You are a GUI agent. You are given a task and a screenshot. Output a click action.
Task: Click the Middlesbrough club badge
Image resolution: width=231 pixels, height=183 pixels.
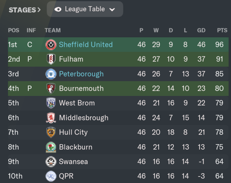[51, 118]
